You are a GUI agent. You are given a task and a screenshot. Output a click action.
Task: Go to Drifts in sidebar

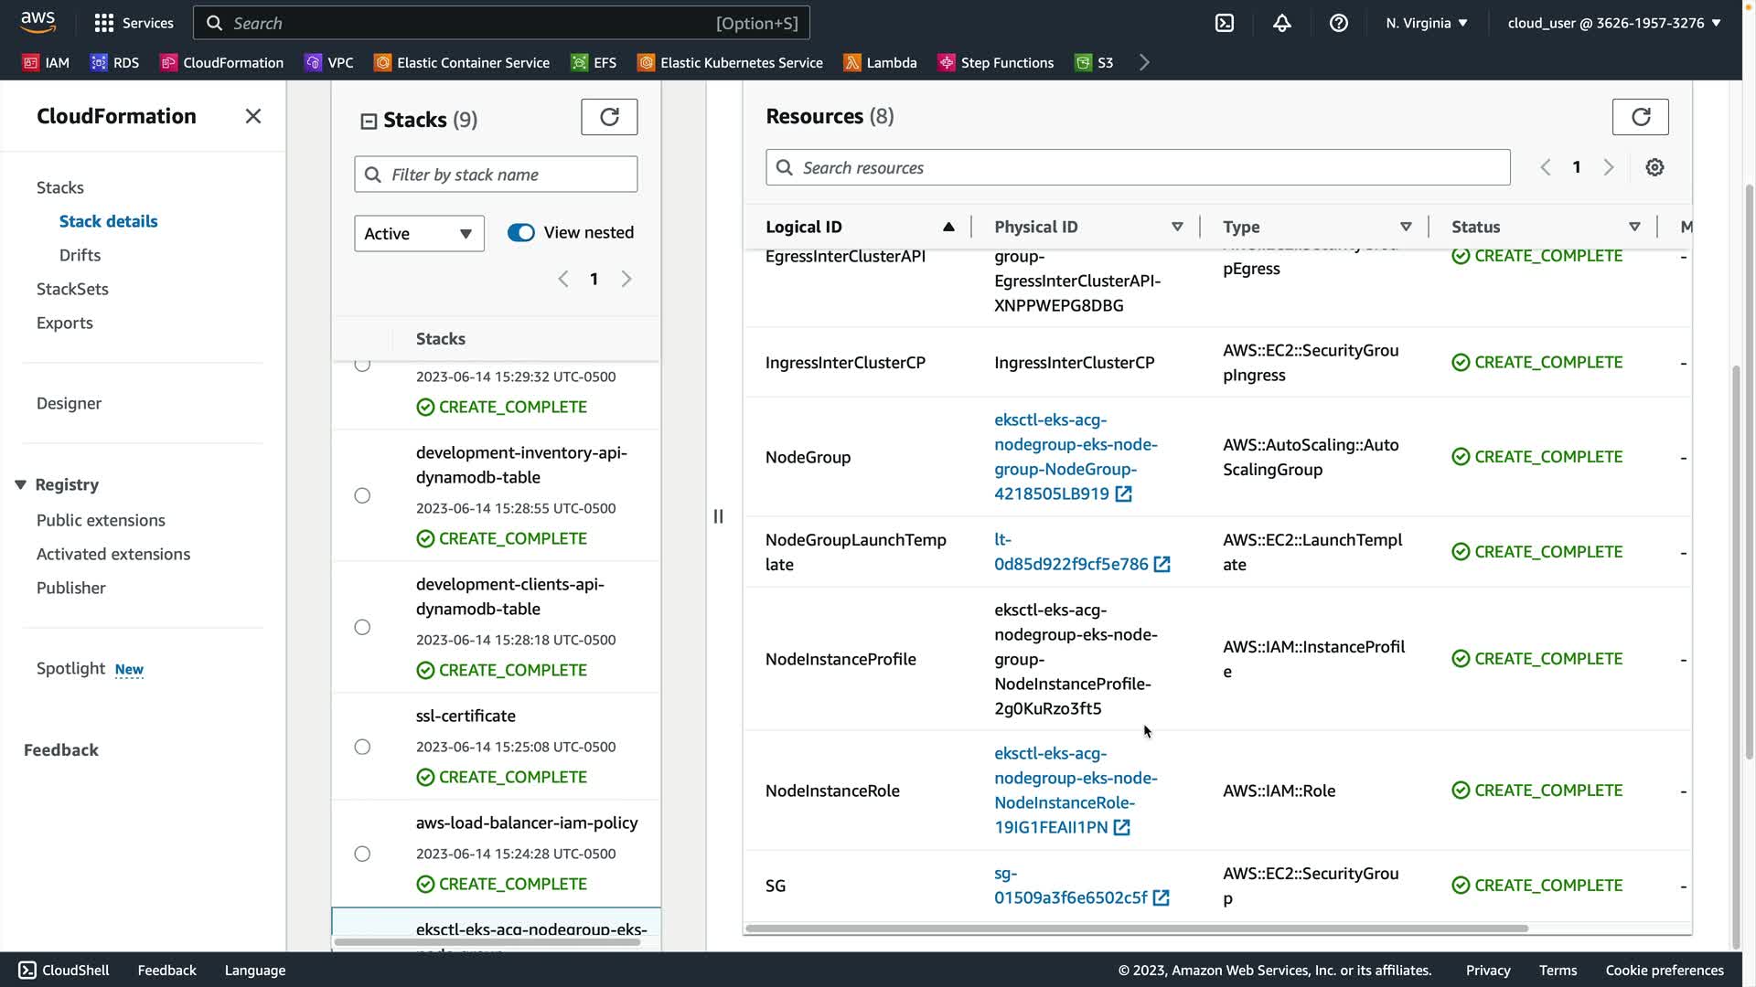coord(80,255)
